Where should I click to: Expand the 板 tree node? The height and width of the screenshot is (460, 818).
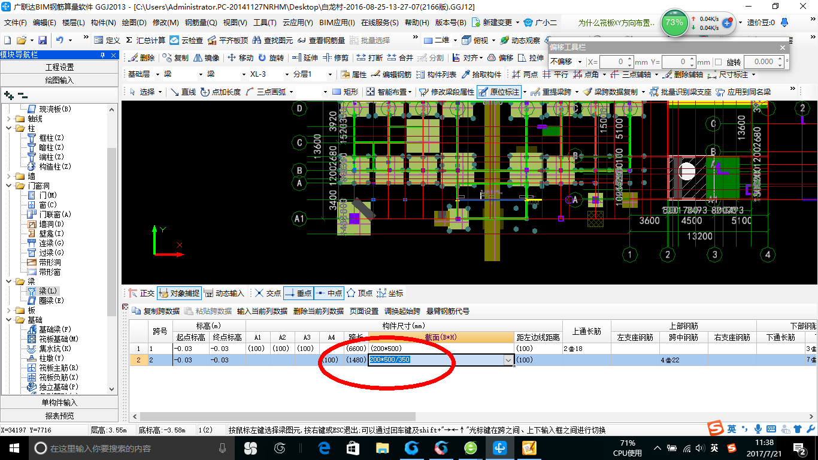[9, 310]
